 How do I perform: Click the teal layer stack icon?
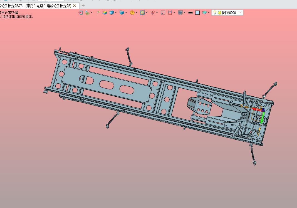pos(204,13)
